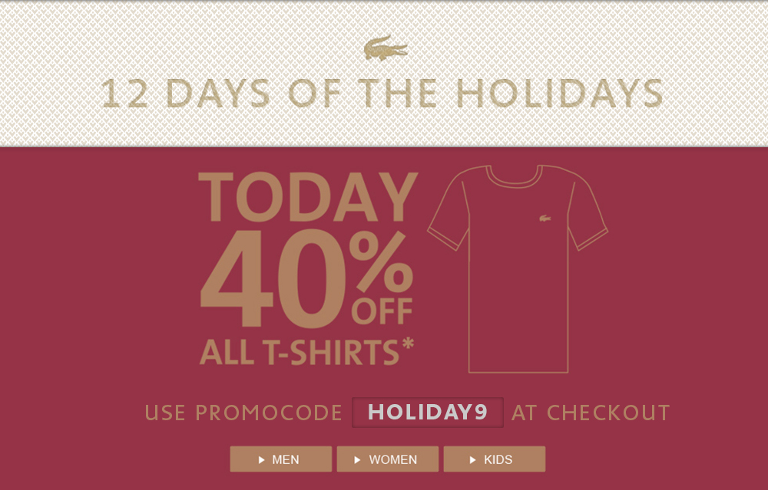The width and height of the screenshot is (768, 490).
Task: Click the large percent sign symbol
Action: point(382,263)
